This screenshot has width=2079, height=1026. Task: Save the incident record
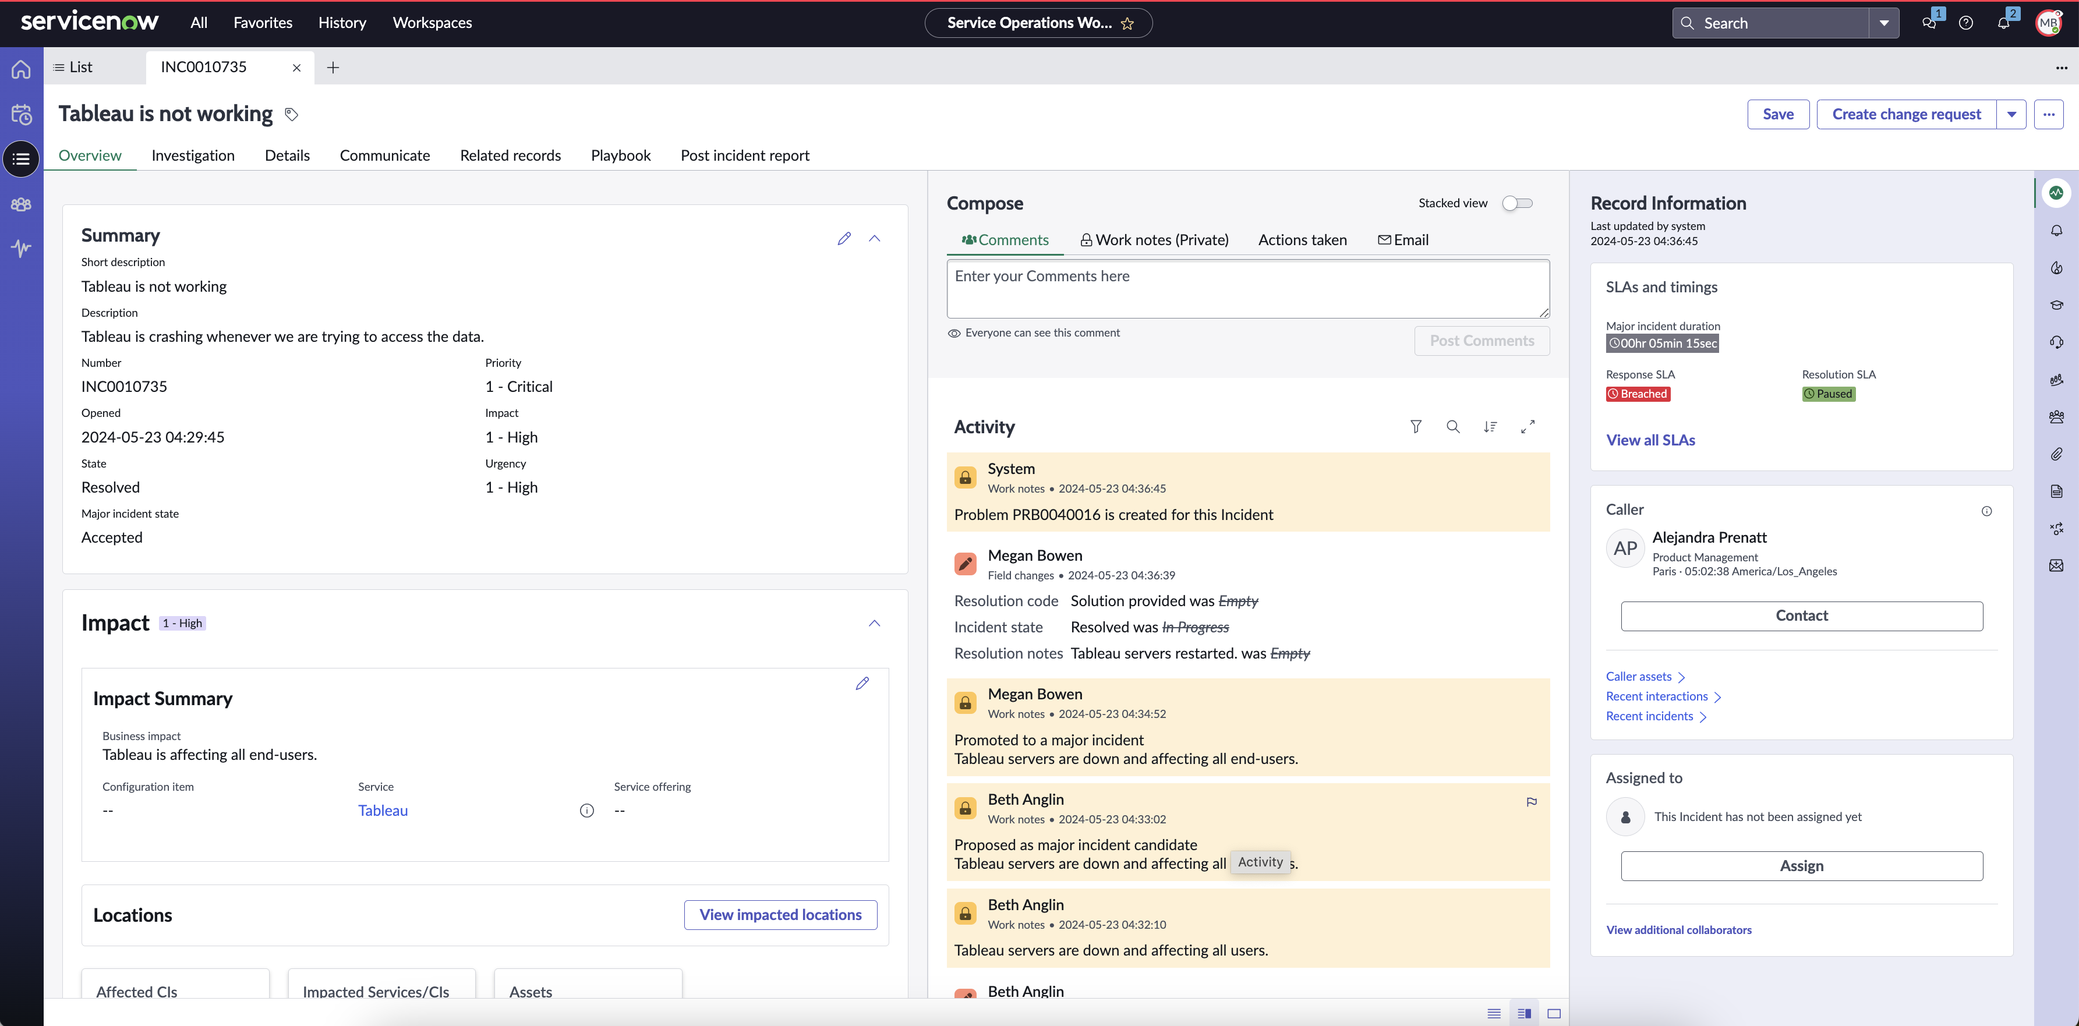point(1779,115)
